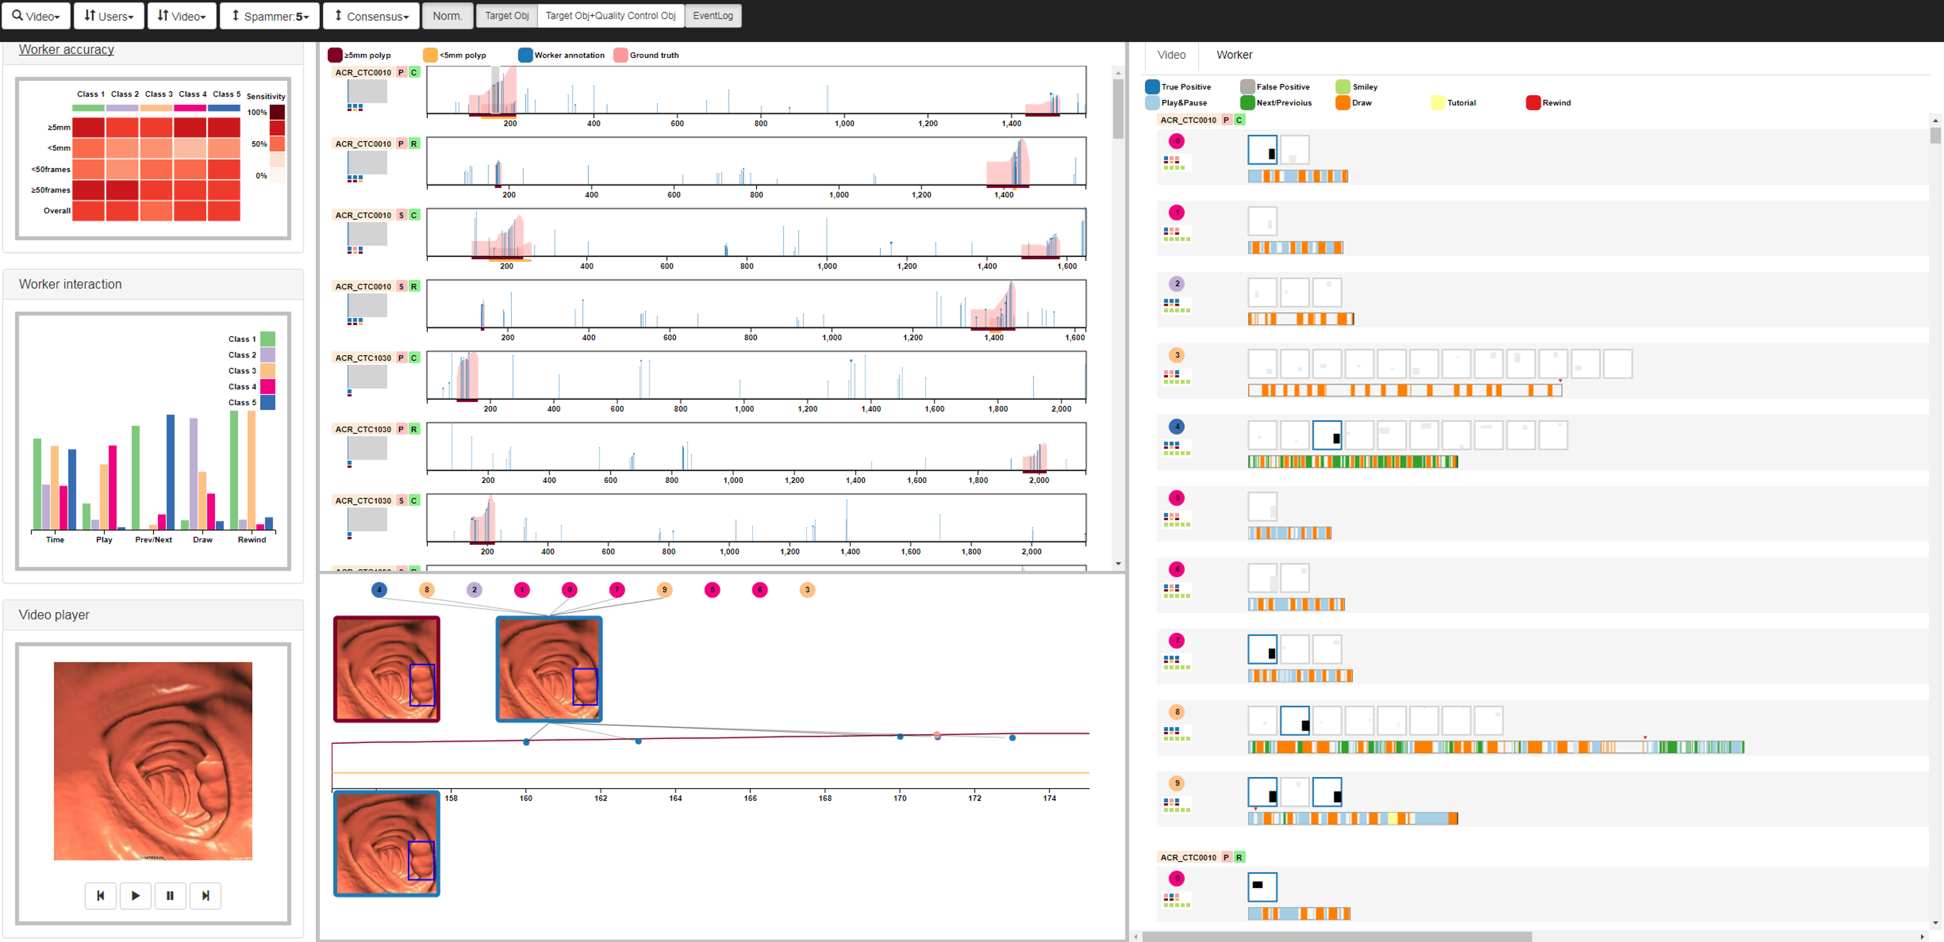The width and height of the screenshot is (1944, 942).
Task: Open the Consensus dropdown
Action: pos(371,16)
